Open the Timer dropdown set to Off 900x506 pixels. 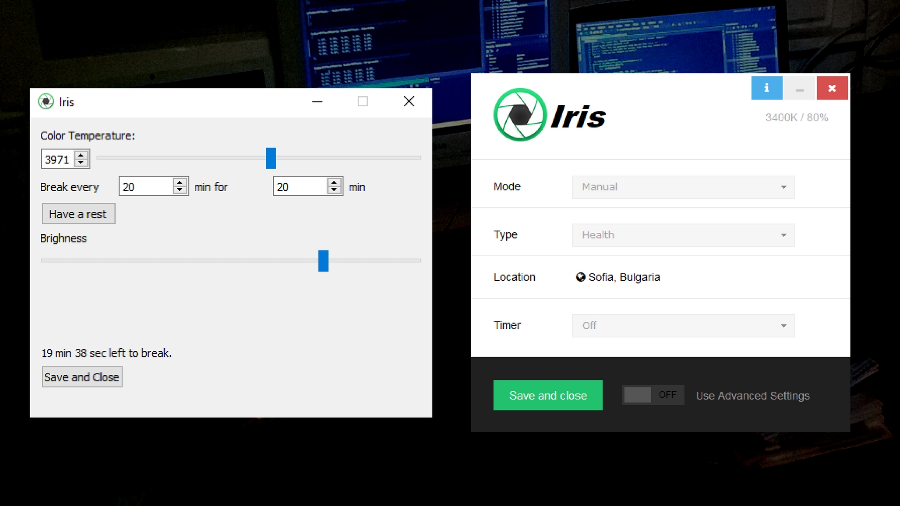pyautogui.click(x=683, y=326)
